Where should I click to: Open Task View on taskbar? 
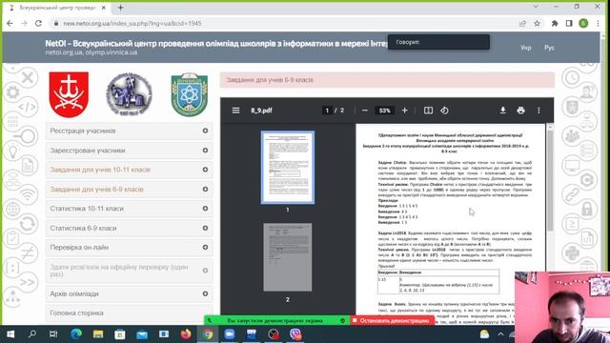click(53, 334)
